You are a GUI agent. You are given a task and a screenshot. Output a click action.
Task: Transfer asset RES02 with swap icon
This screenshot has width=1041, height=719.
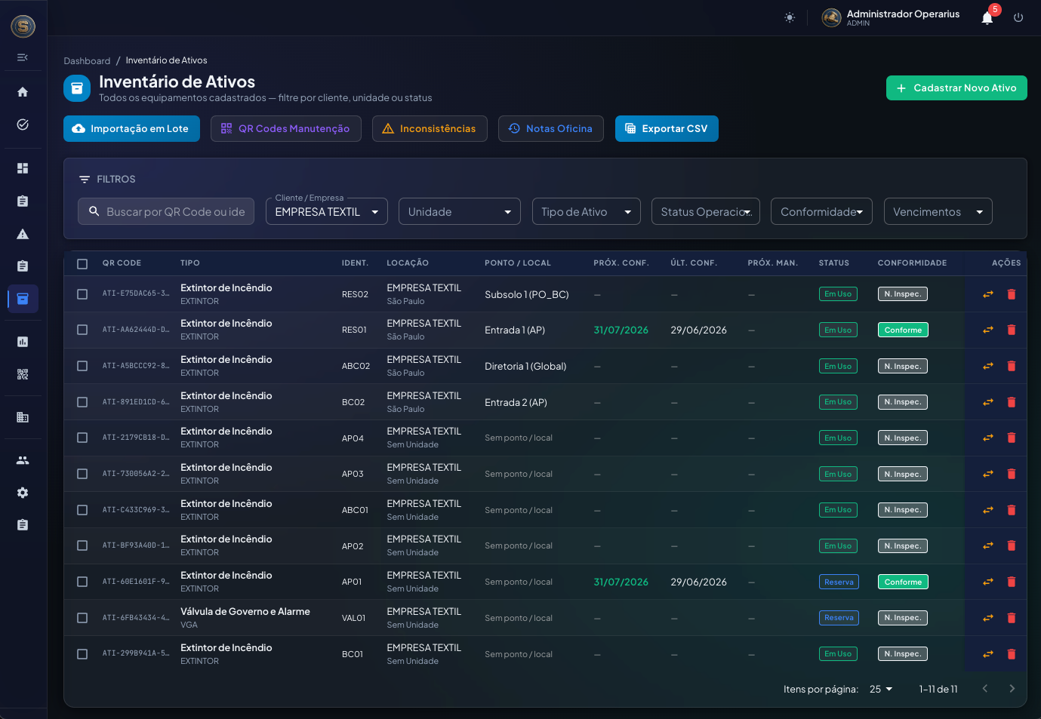pyautogui.click(x=987, y=294)
